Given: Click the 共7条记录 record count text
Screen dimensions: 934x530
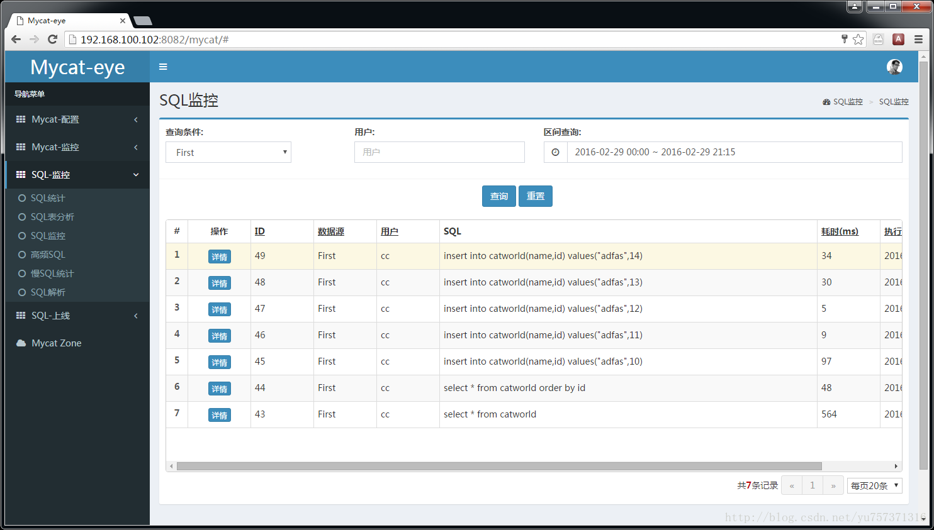Looking at the screenshot, I should 758,485.
